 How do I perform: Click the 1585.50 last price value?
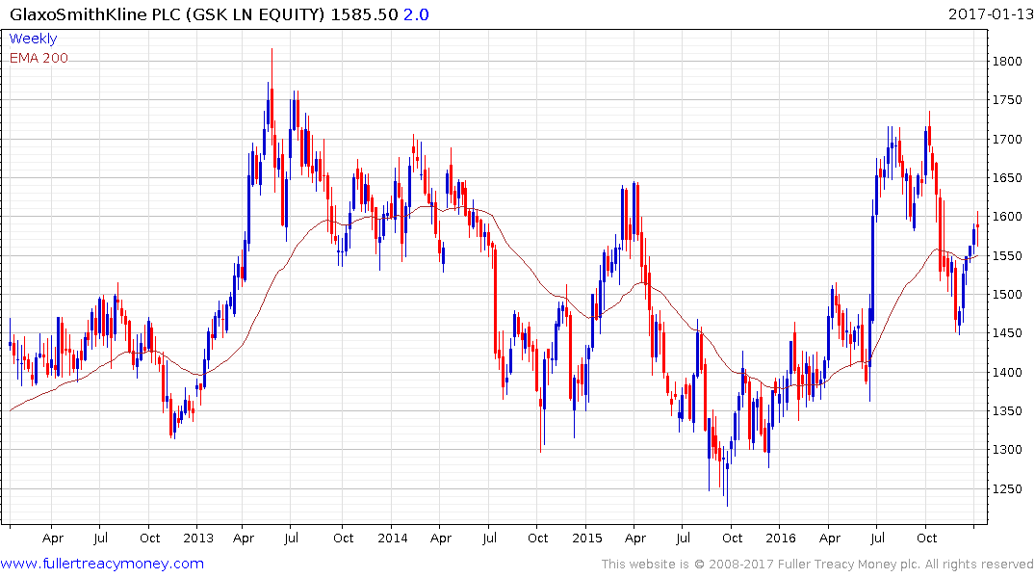click(x=364, y=13)
